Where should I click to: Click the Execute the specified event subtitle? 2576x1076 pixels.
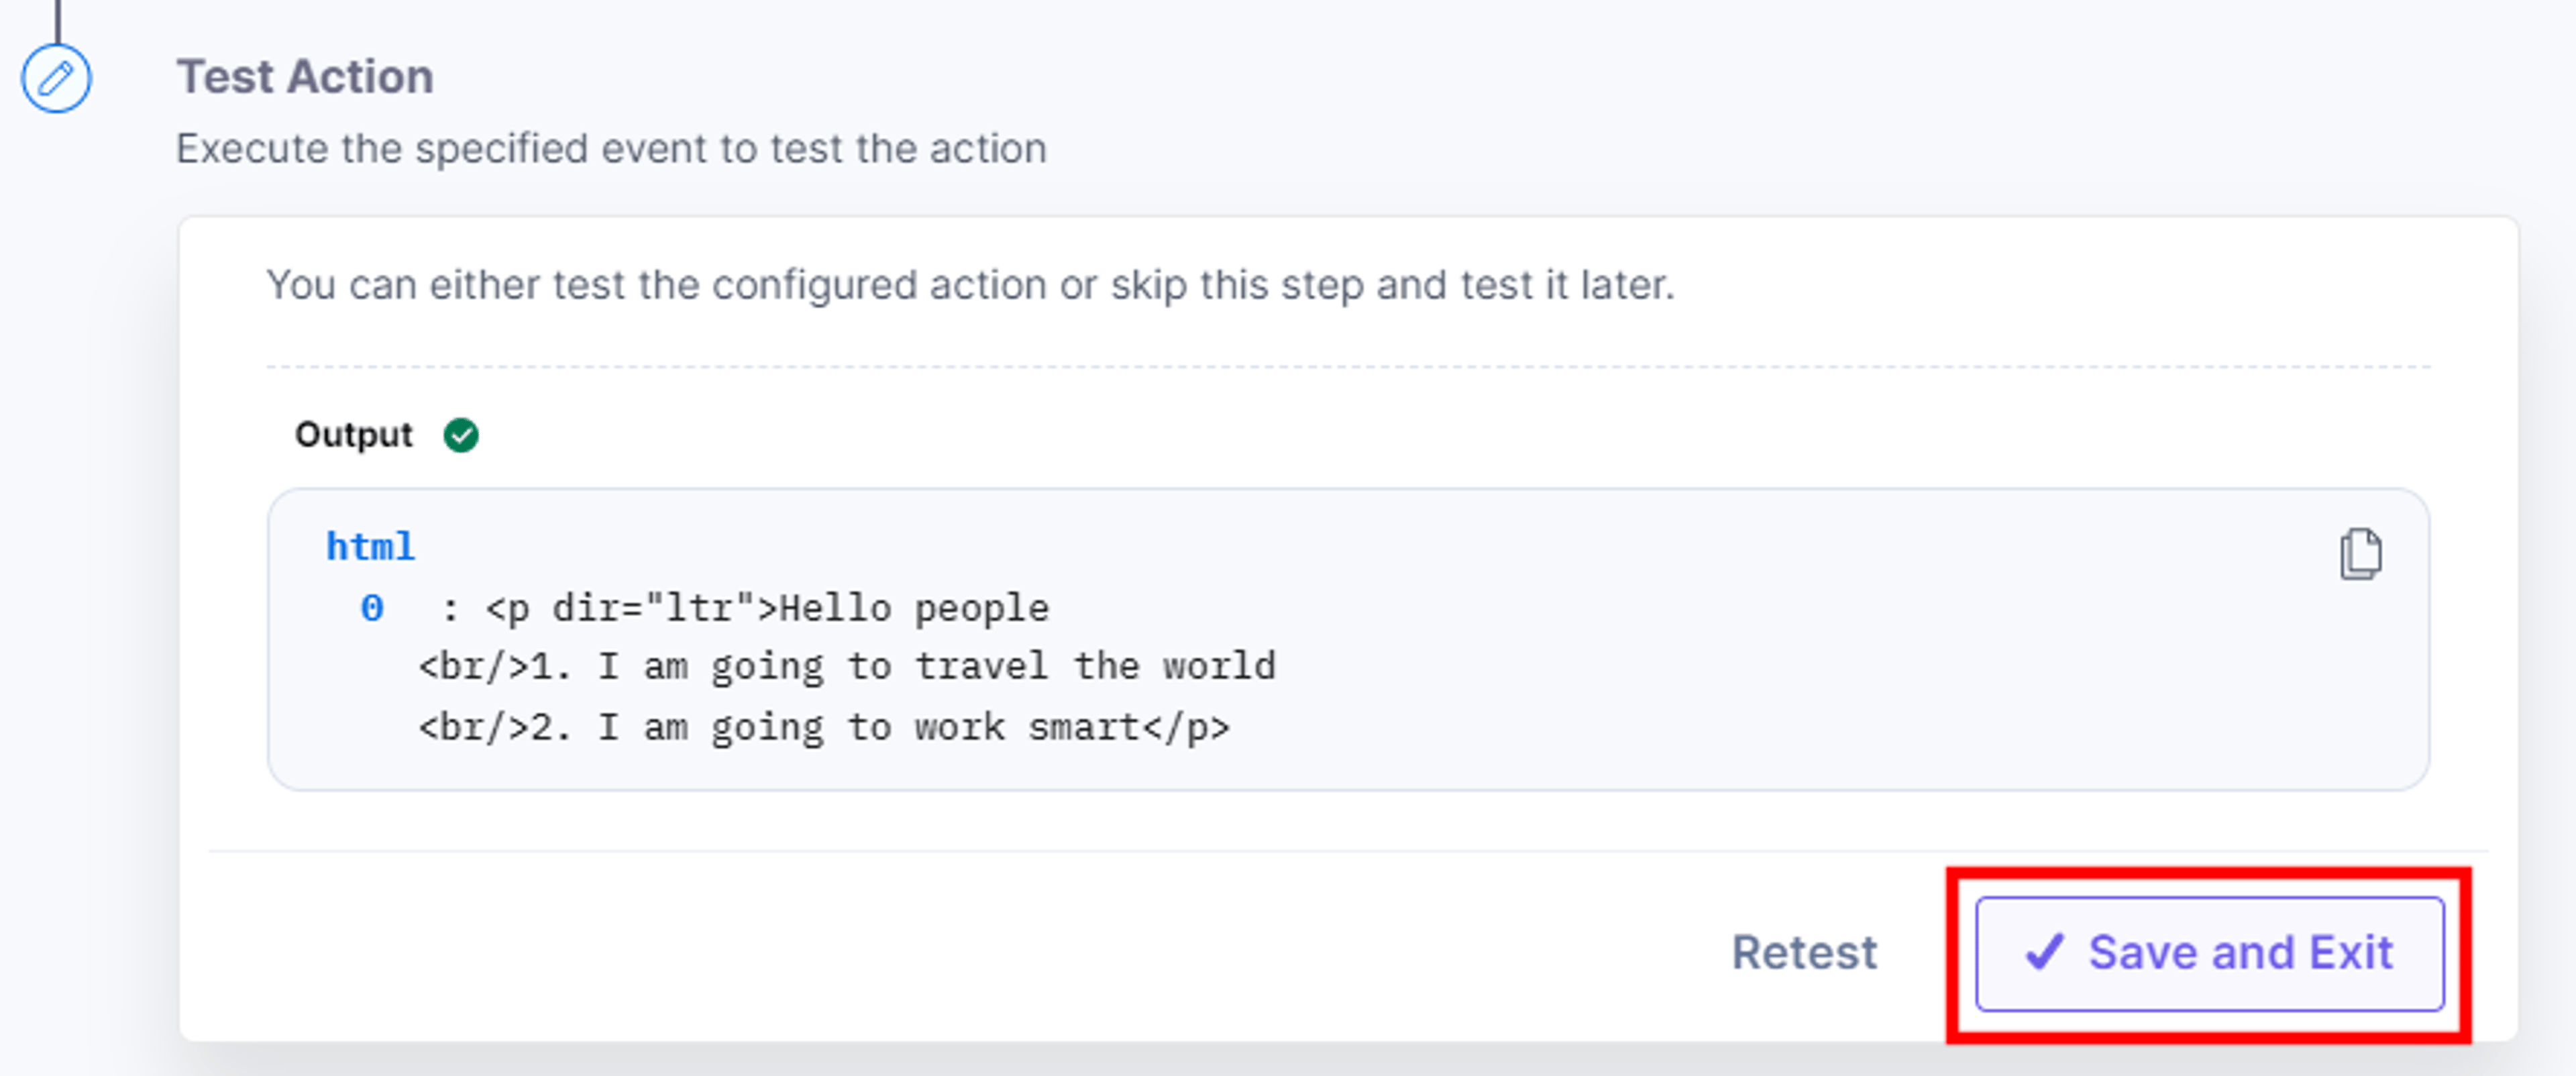pos(611,149)
